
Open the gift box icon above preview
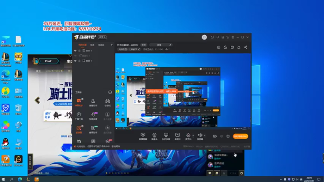(x=219, y=47)
